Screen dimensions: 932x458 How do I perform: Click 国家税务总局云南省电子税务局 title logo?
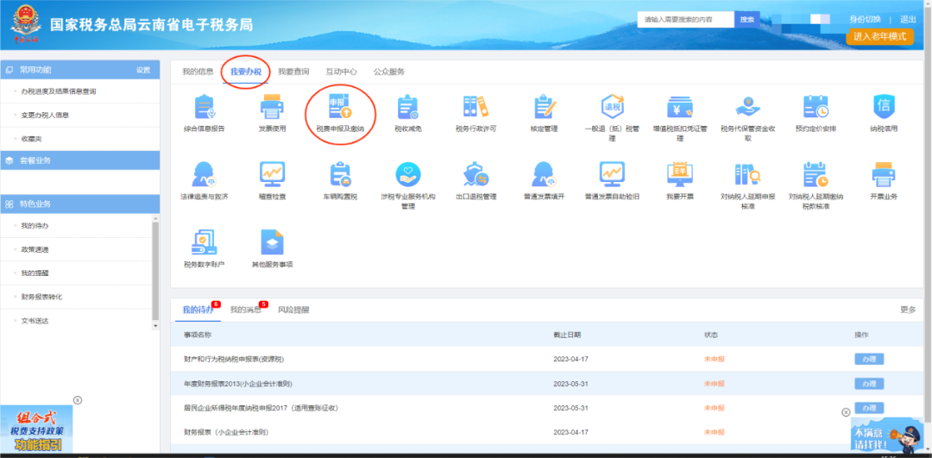click(x=152, y=25)
